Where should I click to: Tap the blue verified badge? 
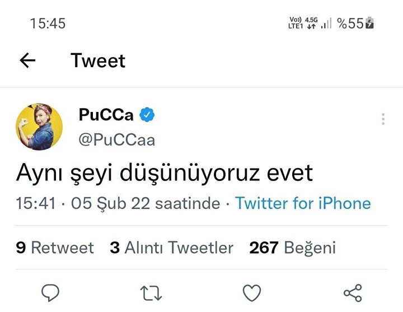147,115
